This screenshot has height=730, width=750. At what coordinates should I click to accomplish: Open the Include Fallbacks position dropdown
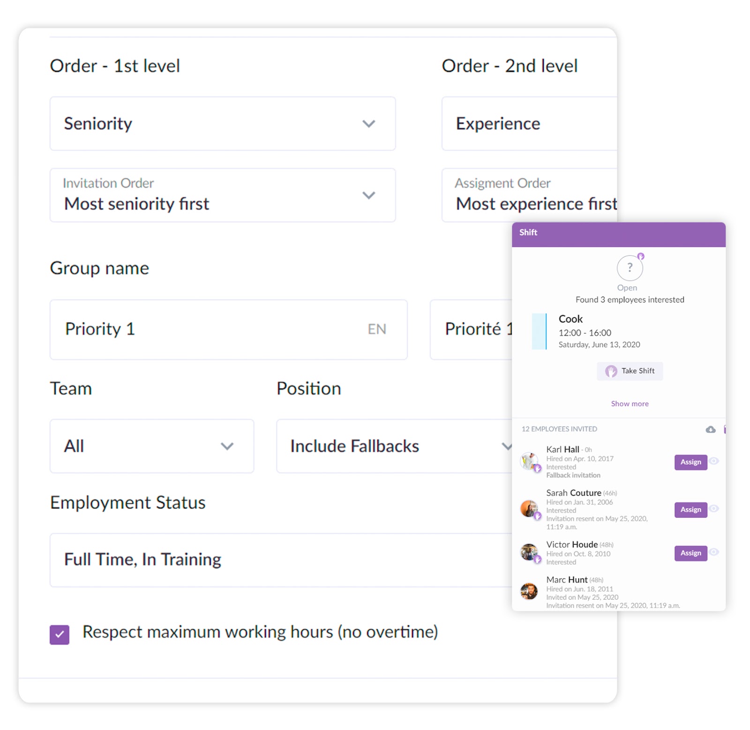click(x=394, y=446)
